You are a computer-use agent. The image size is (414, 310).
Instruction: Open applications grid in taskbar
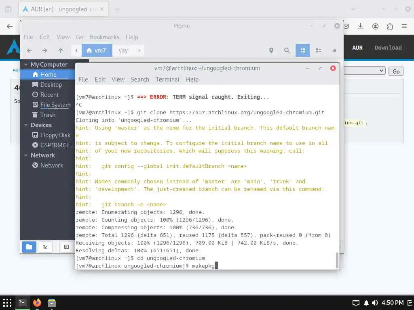coord(7,303)
